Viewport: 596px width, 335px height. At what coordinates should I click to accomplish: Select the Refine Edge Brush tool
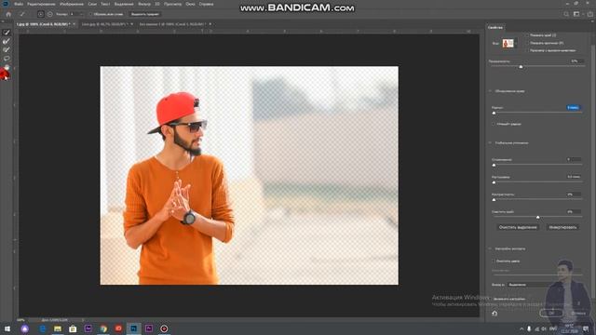[7, 41]
